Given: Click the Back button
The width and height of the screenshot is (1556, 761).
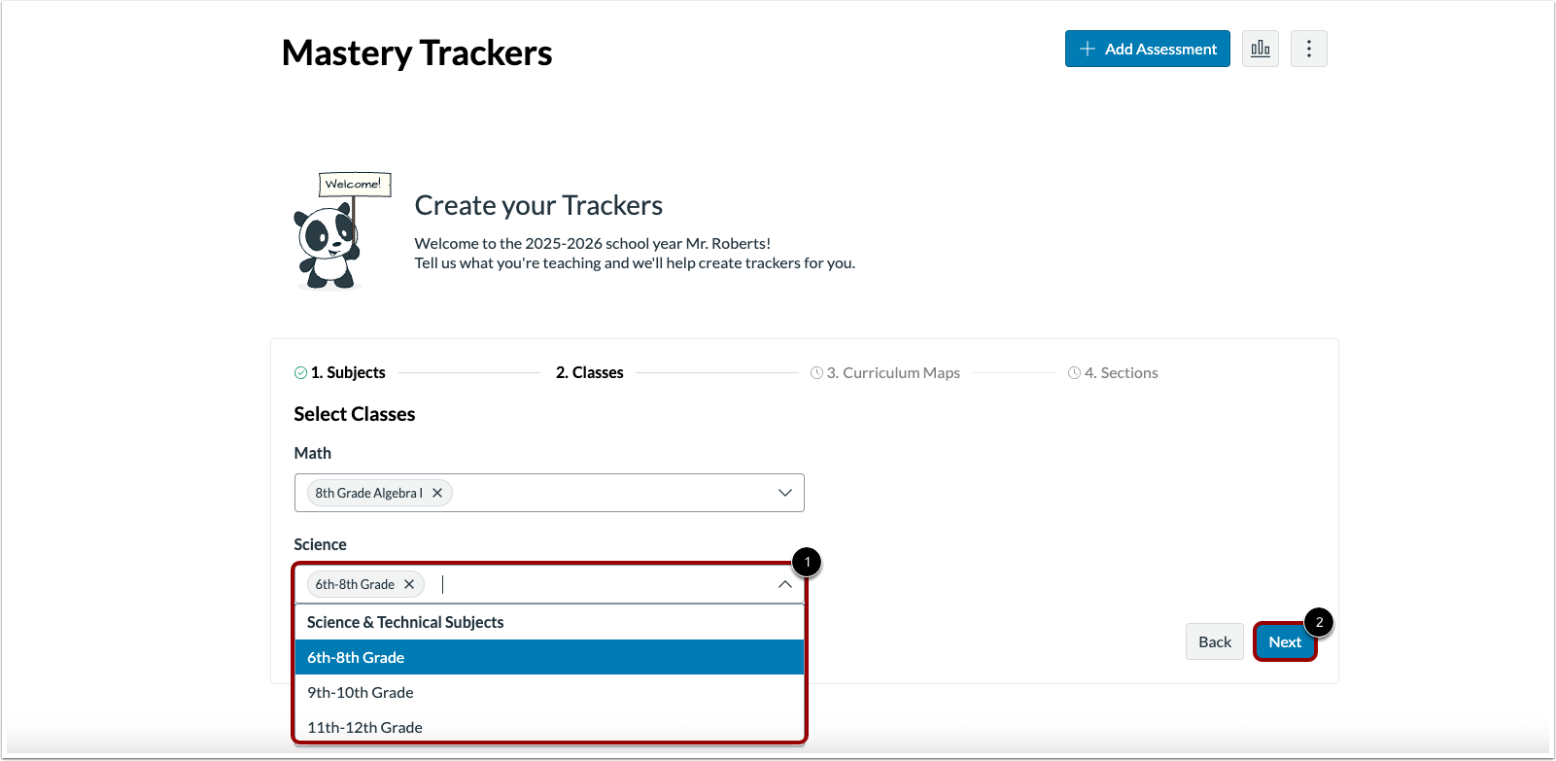Looking at the screenshot, I should tap(1215, 641).
